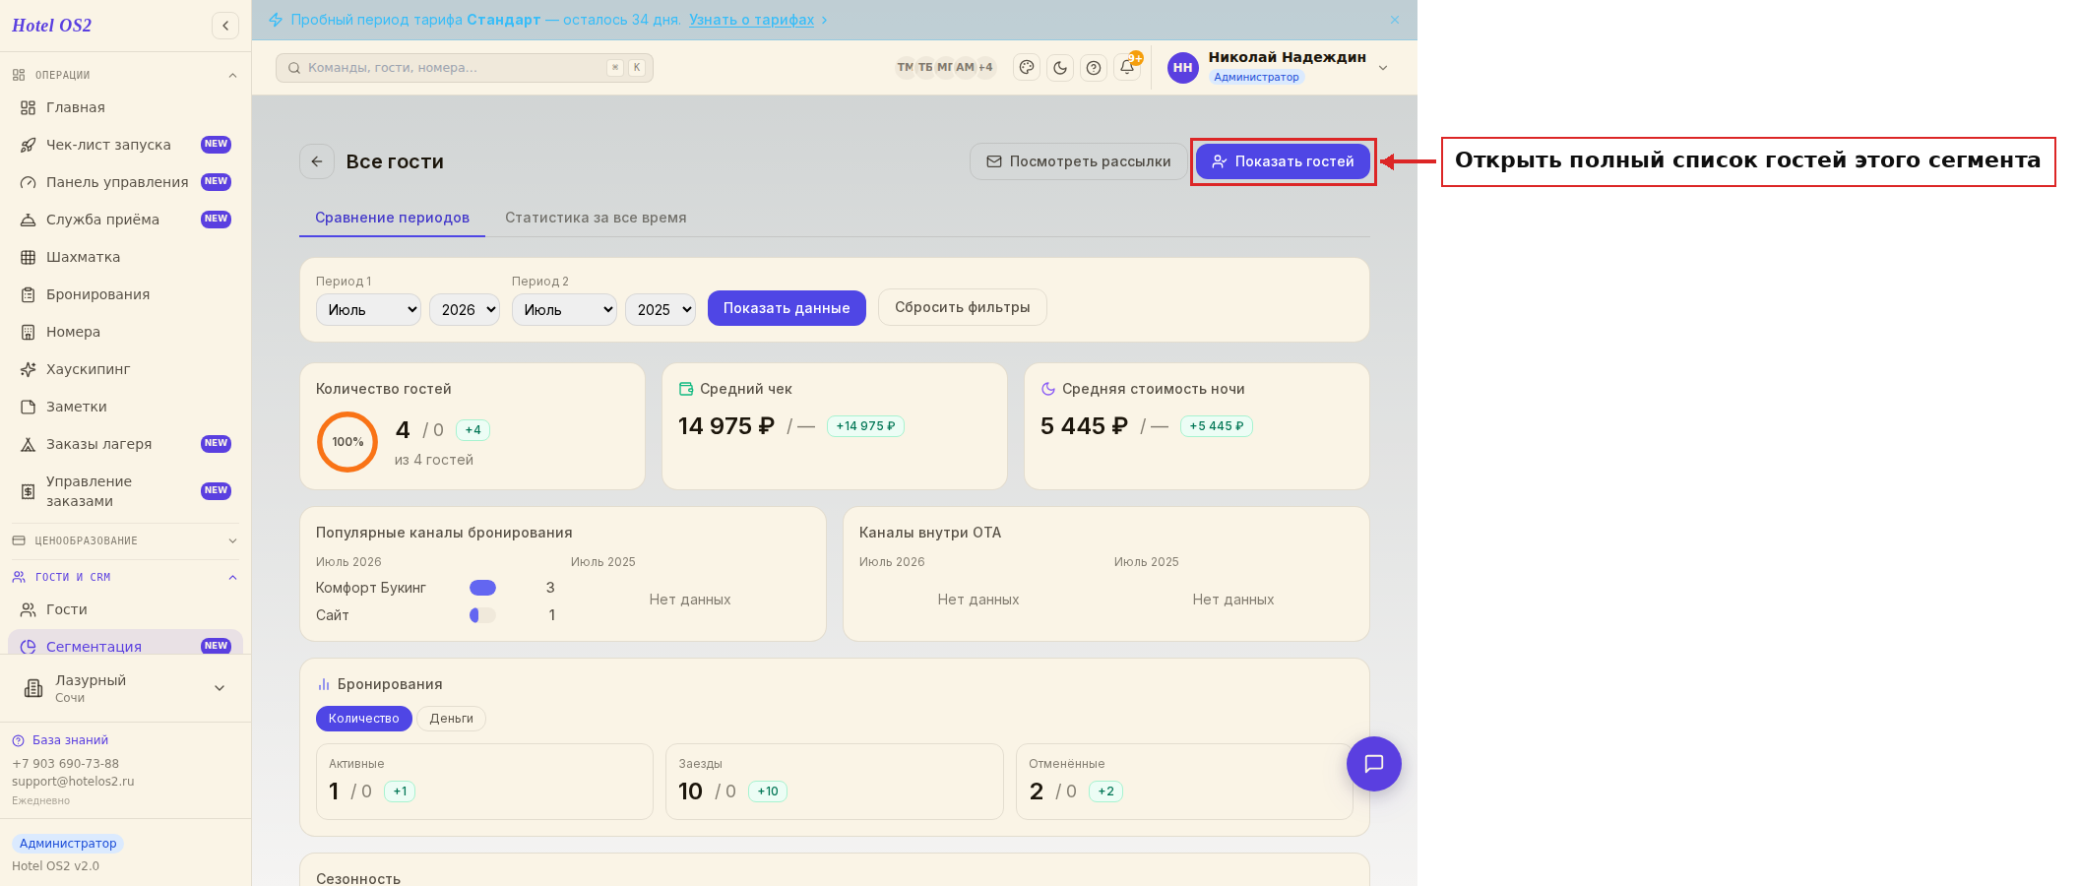Click the Отменённые bookings card

pyautogui.click(x=1185, y=782)
